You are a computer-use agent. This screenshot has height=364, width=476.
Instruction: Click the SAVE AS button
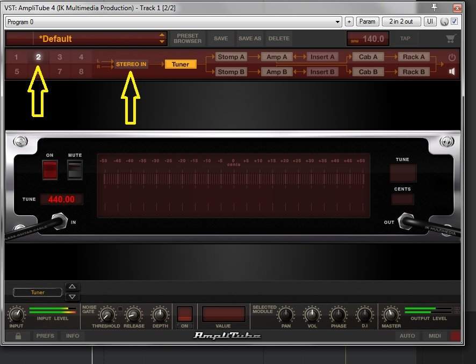pyautogui.click(x=249, y=39)
